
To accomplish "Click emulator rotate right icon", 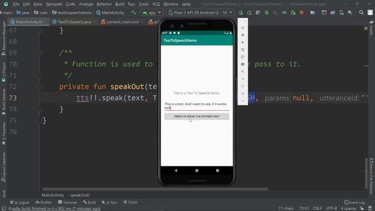I will coord(243,57).
